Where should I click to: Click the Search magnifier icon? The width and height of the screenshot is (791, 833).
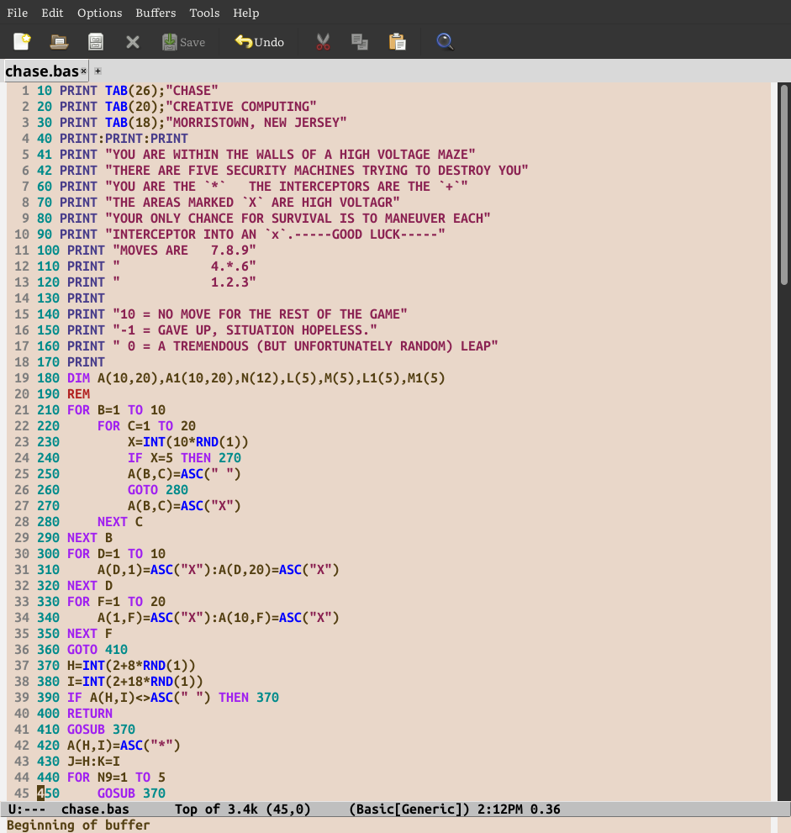point(445,41)
